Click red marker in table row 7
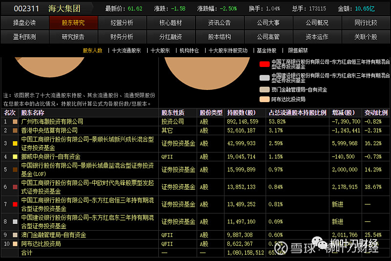Screen dimensions: 391x261 pyautogui.click(x=15, y=204)
